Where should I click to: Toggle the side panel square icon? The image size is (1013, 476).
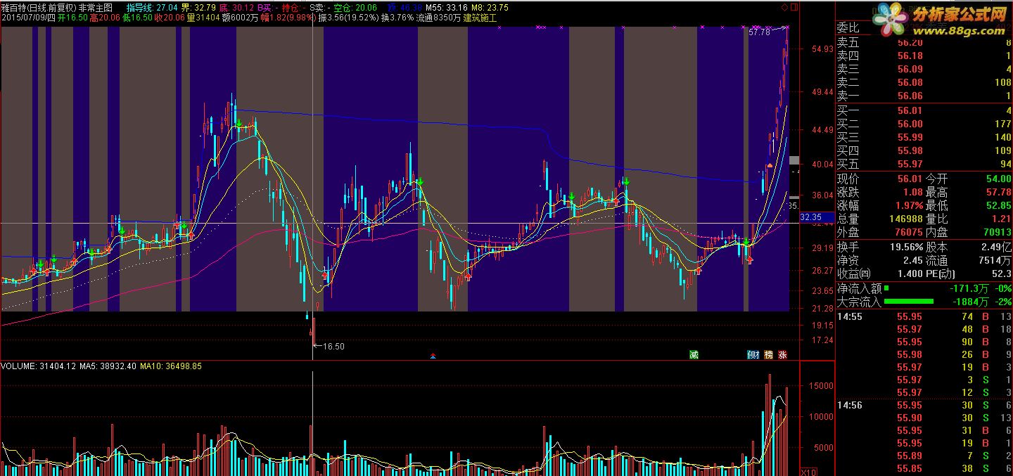pyautogui.click(x=794, y=8)
